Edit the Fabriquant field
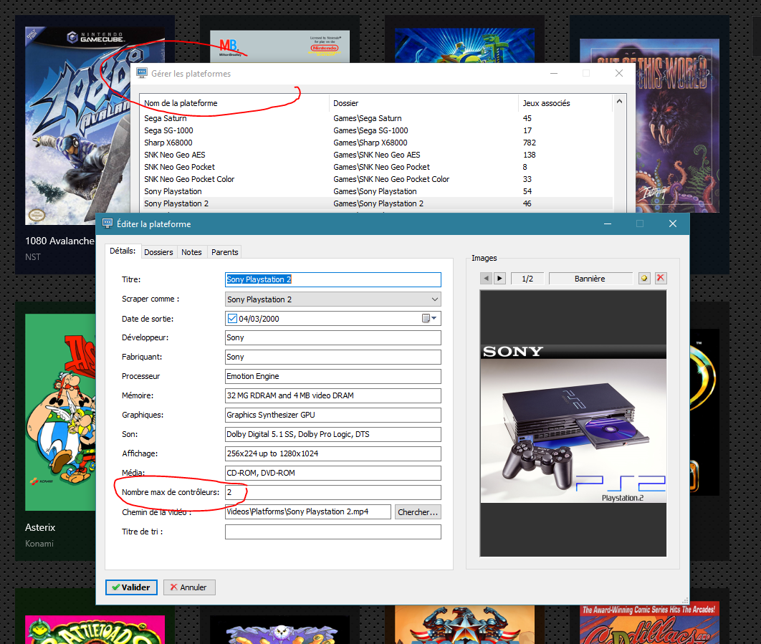761x644 pixels. point(333,357)
